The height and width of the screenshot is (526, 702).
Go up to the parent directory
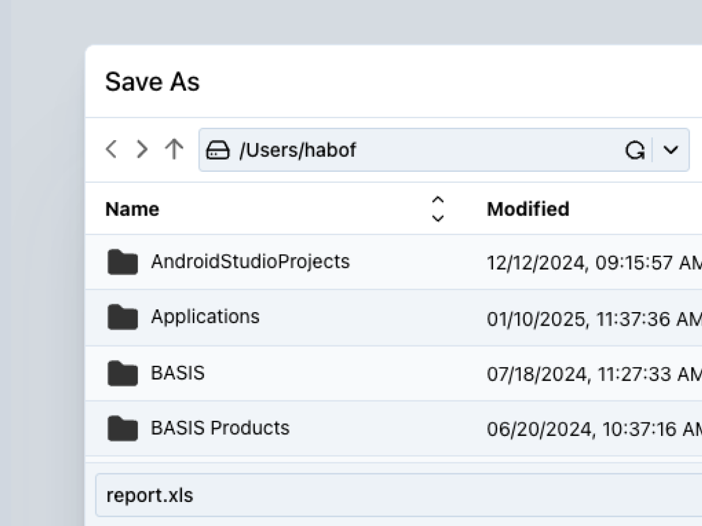pos(173,150)
